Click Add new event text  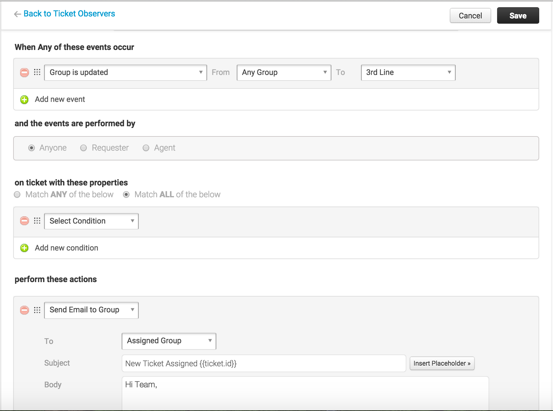[60, 99]
